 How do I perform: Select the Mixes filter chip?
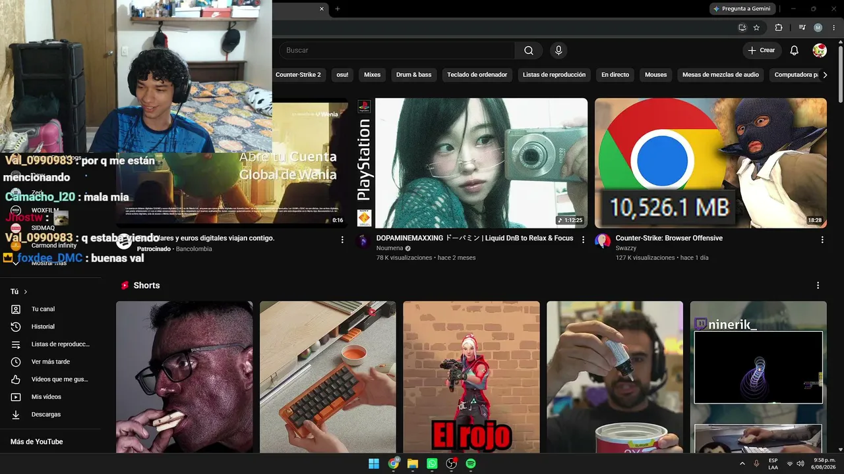click(373, 75)
